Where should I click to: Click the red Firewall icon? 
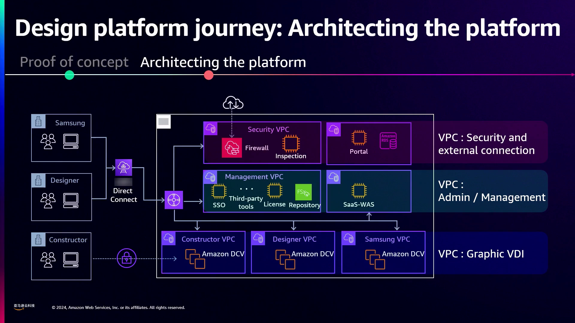[231, 148]
